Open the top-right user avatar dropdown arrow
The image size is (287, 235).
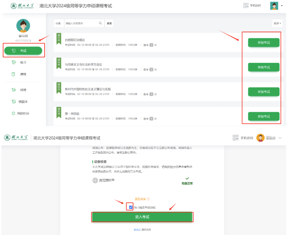(282, 6)
